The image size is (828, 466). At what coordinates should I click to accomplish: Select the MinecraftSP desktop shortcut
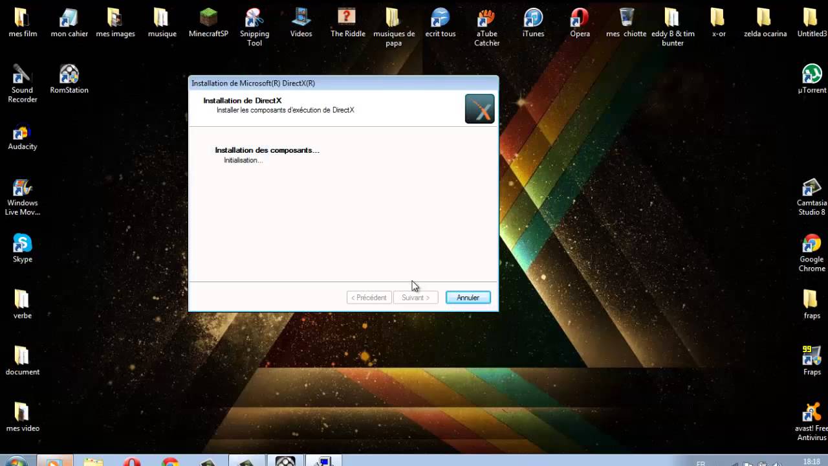[x=208, y=22]
